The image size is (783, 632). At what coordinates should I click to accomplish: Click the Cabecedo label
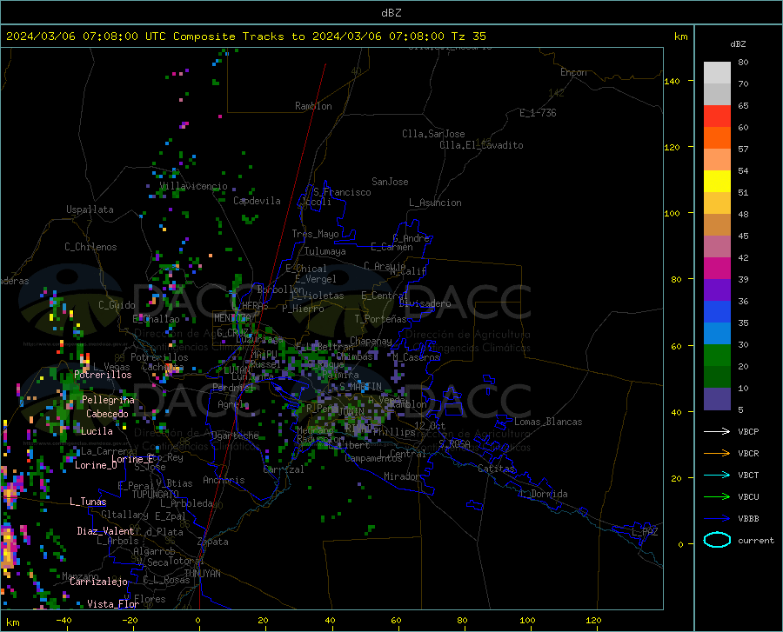107,414
